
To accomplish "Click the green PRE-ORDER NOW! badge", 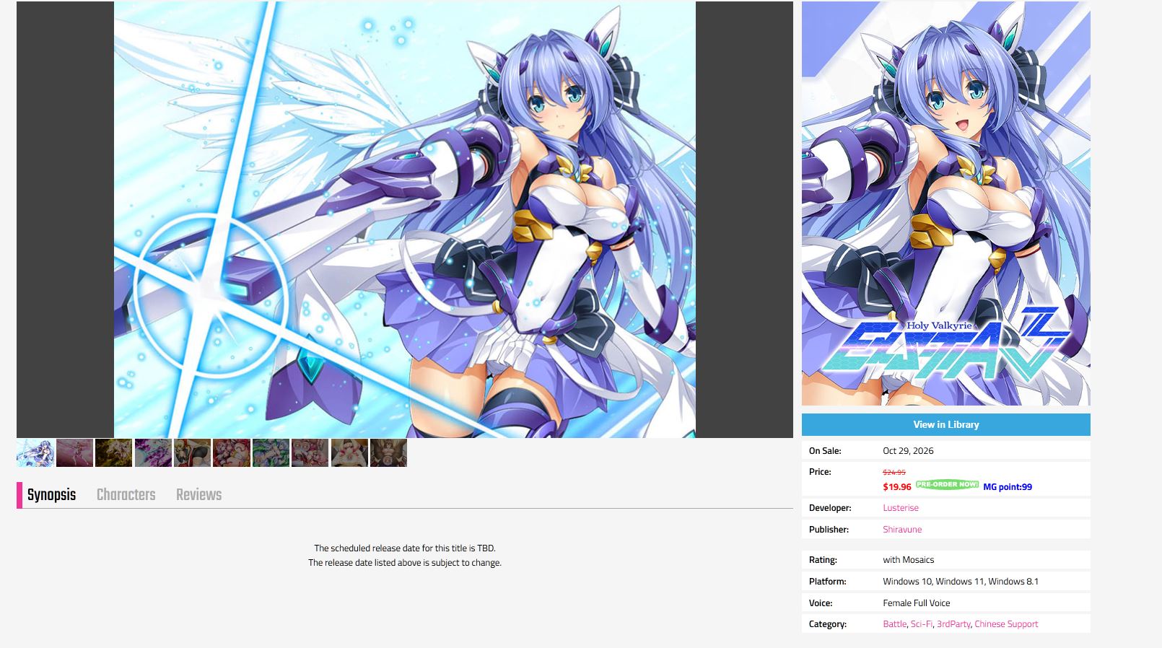I will tap(947, 484).
